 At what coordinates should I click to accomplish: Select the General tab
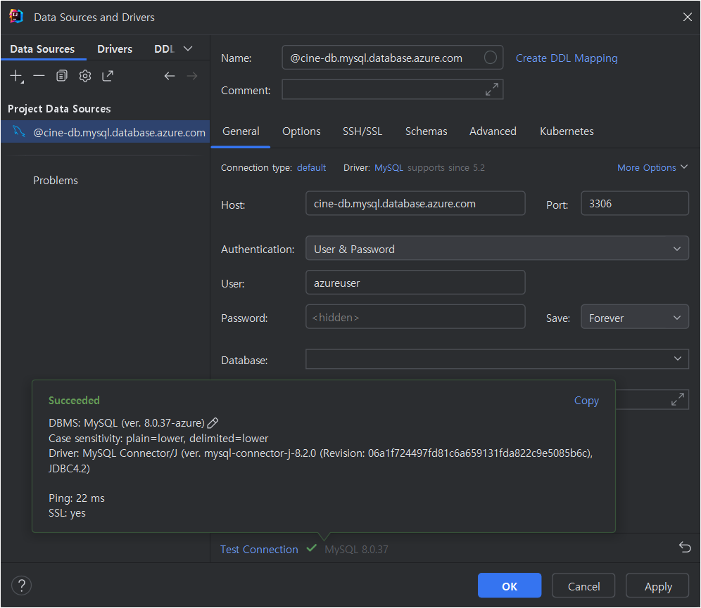[241, 131]
